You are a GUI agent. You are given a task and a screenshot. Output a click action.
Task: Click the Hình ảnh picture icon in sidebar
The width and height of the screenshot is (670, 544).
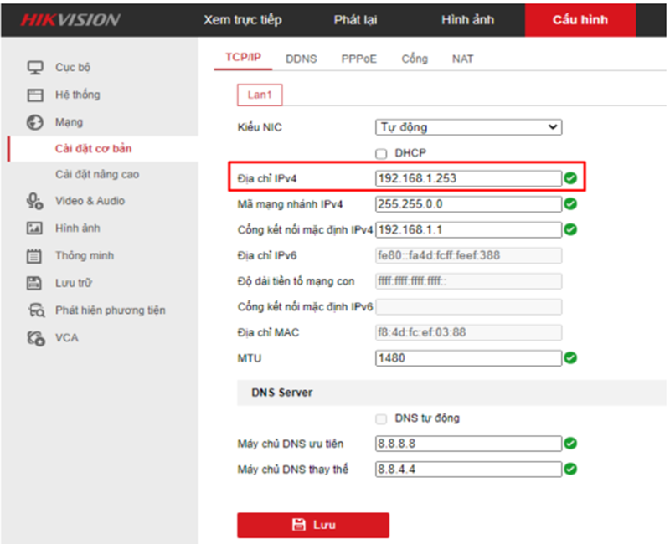click(35, 228)
